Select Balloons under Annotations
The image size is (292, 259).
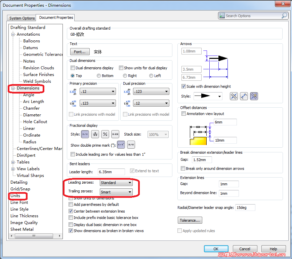click(x=32, y=41)
